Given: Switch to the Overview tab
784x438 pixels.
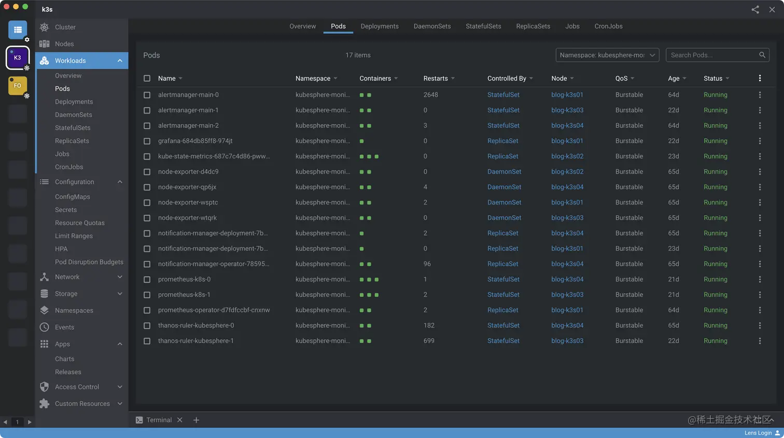Looking at the screenshot, I should [x=302, y=26].
